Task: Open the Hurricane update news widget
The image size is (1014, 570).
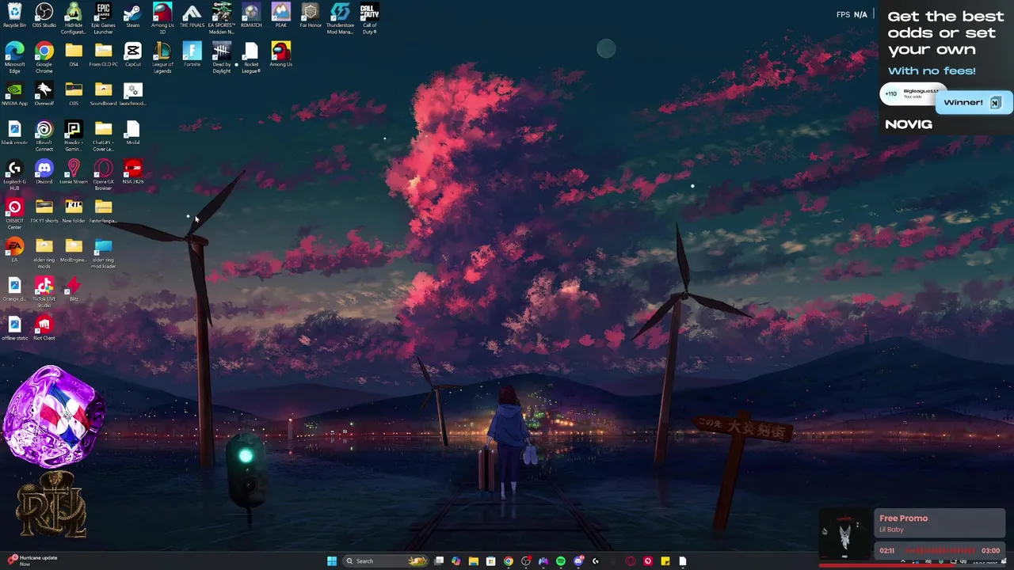Action: pyautogui.click(x=33, y=560)
